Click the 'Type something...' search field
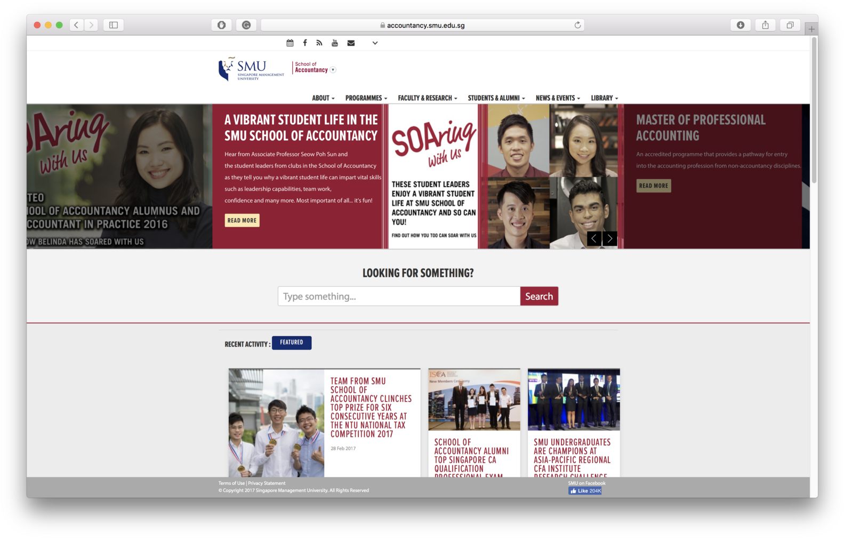844x538 pixels. coord(399,296)
